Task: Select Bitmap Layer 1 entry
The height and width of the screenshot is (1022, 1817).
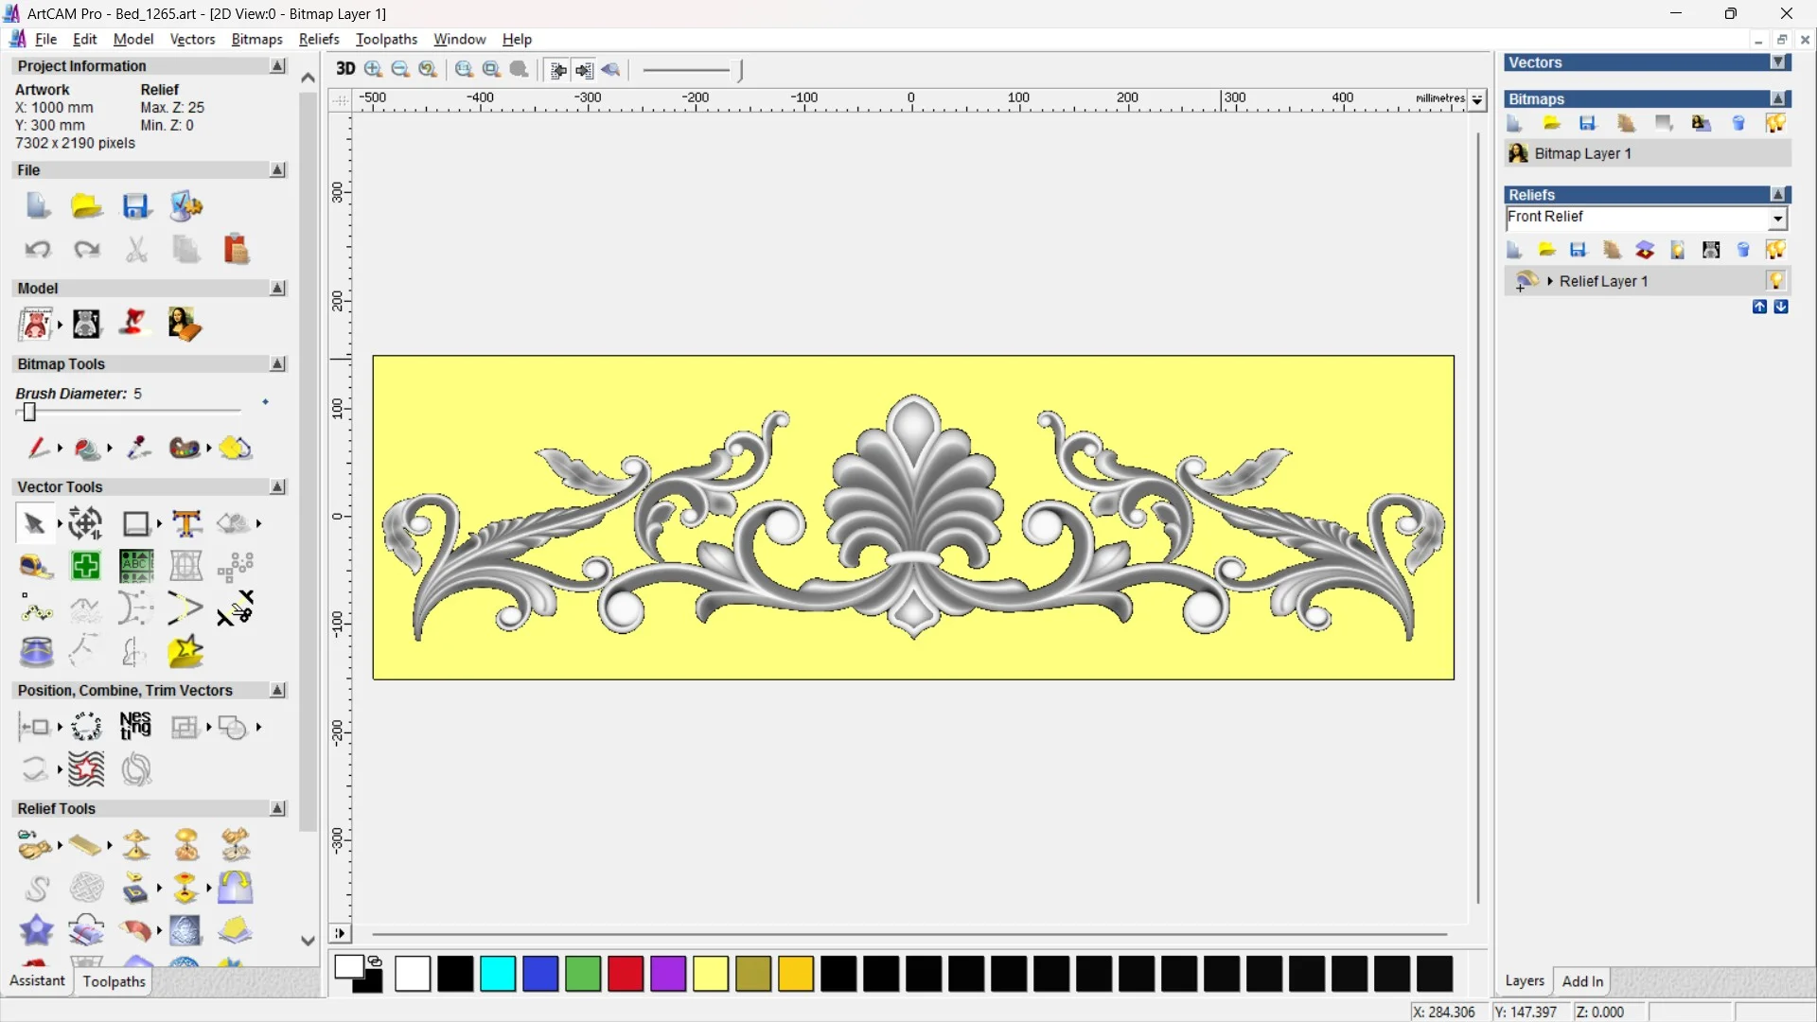Action: [x=1582, y=153]
